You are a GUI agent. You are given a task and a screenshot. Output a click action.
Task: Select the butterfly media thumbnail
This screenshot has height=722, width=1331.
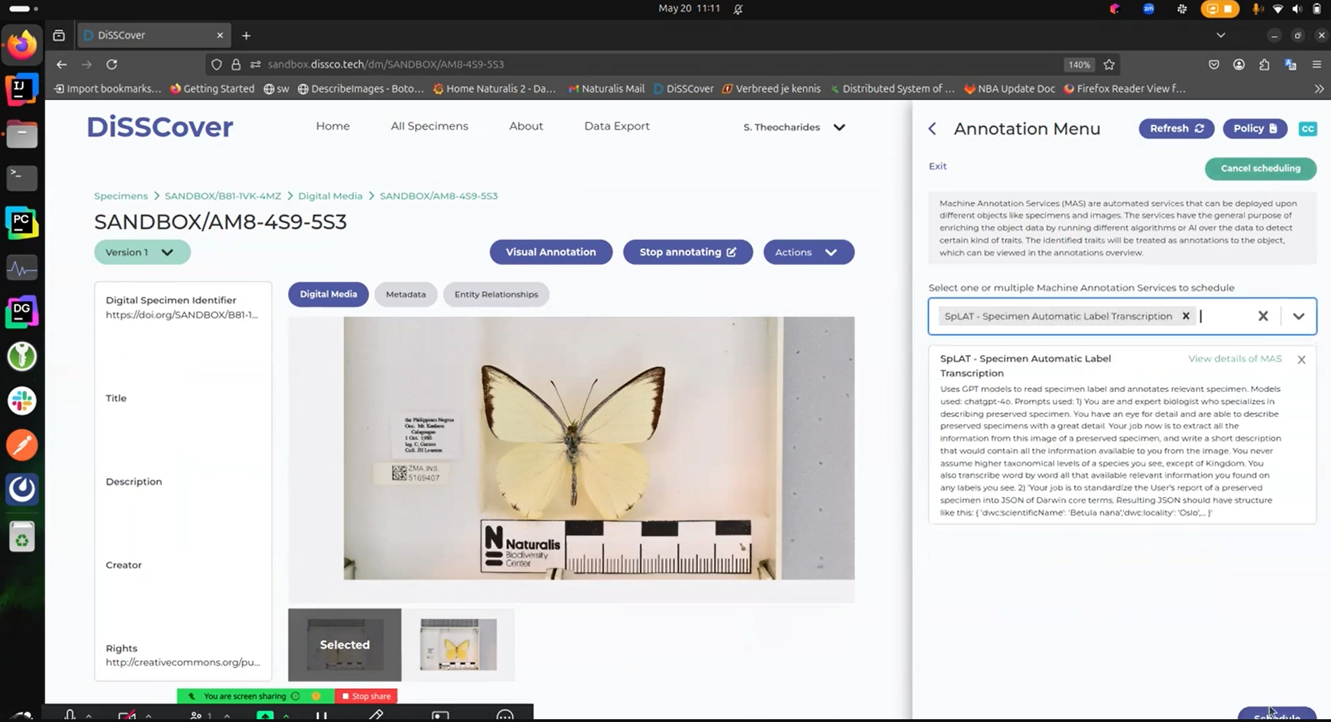tap(458, 645)
